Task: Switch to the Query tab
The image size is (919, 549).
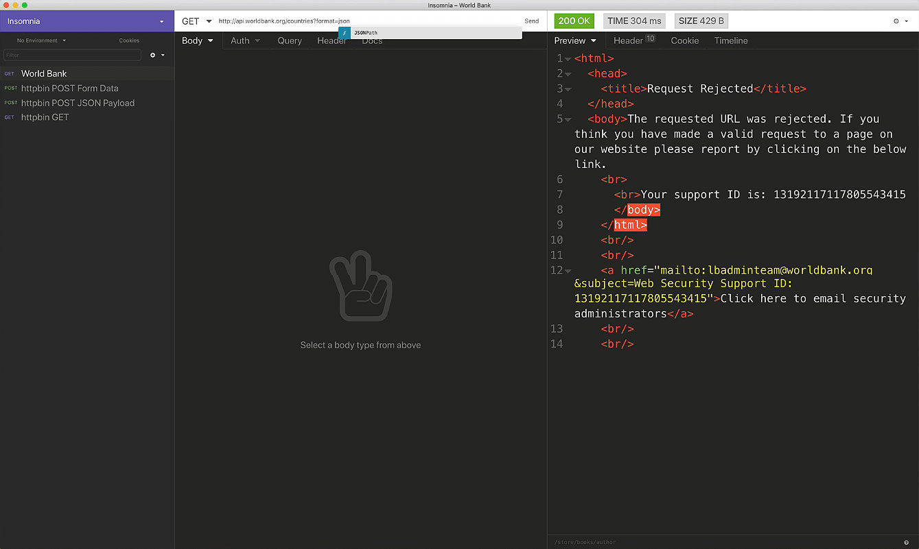Action: [x=290, y=41]
